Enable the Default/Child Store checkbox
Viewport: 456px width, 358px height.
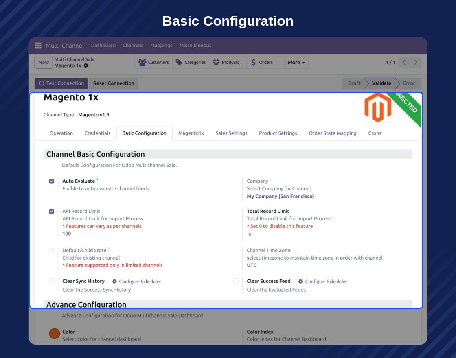click(x=51, y=250)
